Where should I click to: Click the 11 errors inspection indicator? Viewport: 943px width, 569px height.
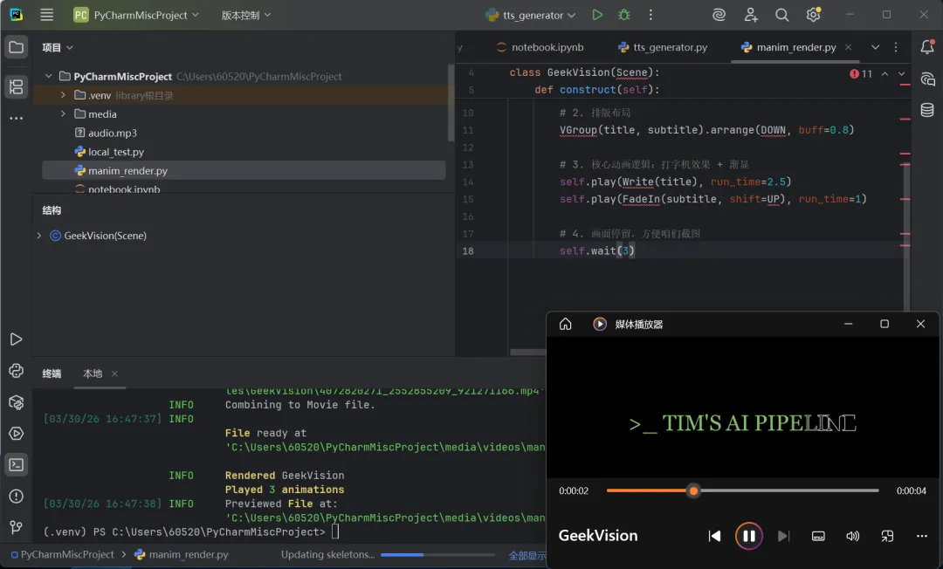tap(861, 74)
